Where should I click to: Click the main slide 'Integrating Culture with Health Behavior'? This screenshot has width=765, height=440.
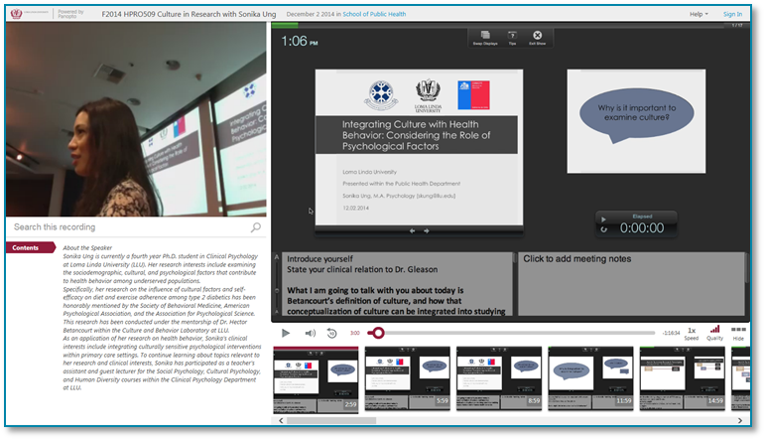click(419, 147)
